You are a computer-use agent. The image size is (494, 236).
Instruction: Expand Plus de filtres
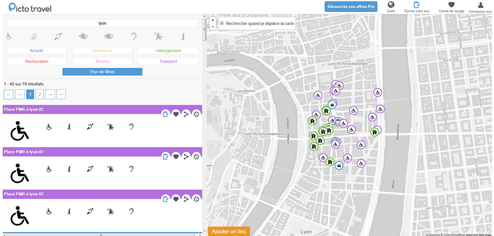[x=102, y=72]
